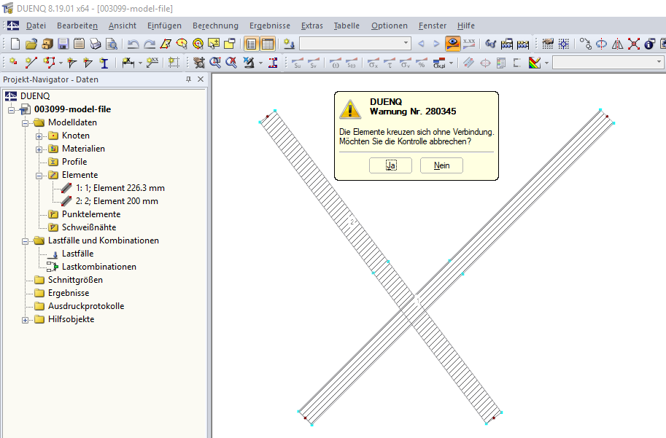The image size is (666, 438).
Task: Toggle the project navigator panel button
Action: (252, 44)
